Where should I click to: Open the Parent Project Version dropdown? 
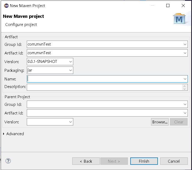[x=70, y=122]
